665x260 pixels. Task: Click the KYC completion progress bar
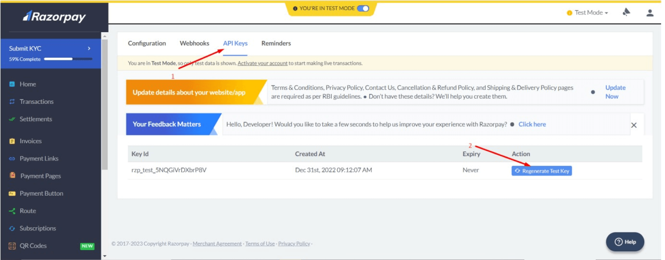tap(68, 59)
